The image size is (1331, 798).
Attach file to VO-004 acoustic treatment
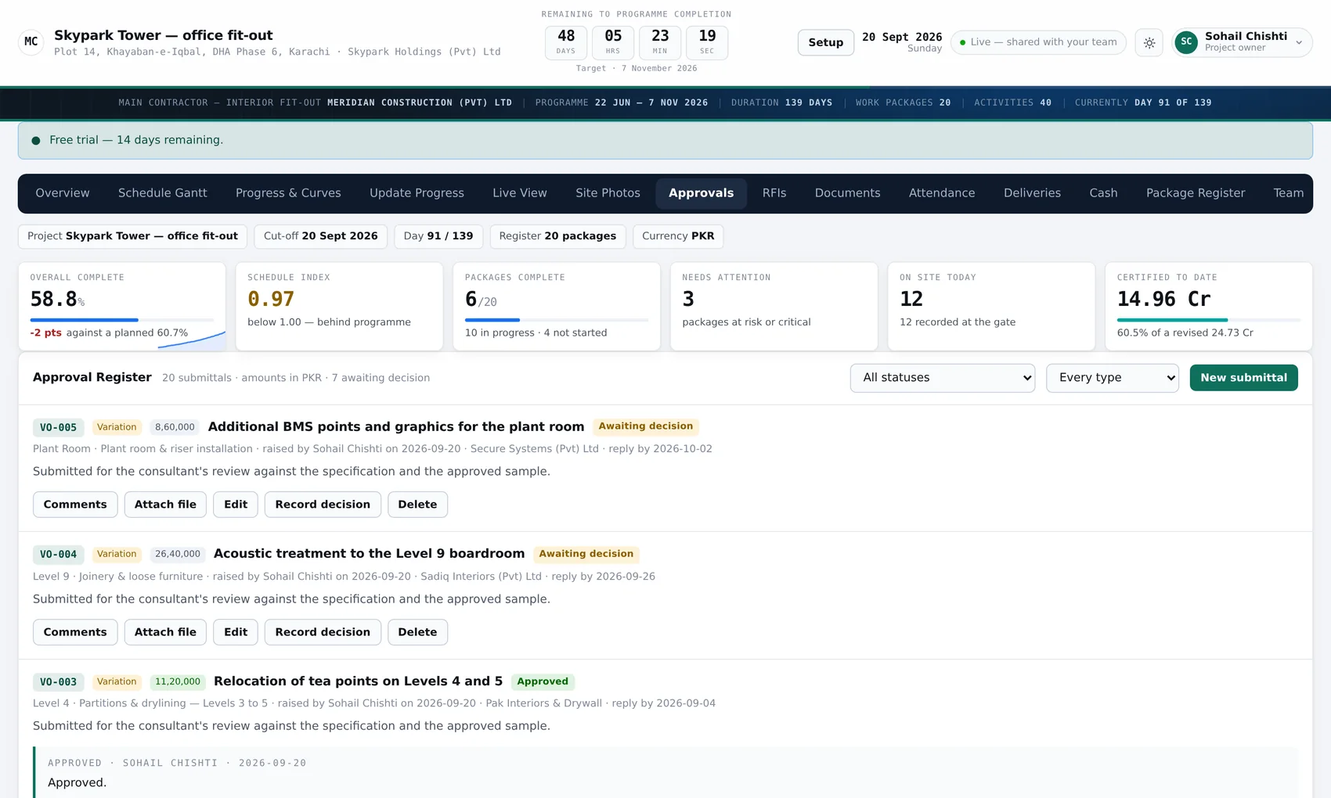[x=165, y=632]
